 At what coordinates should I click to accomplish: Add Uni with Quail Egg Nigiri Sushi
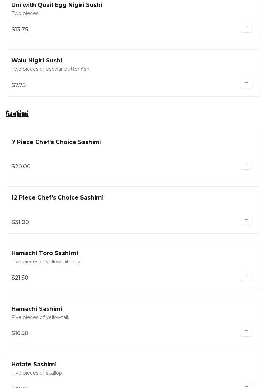click(x=246, y=27)
